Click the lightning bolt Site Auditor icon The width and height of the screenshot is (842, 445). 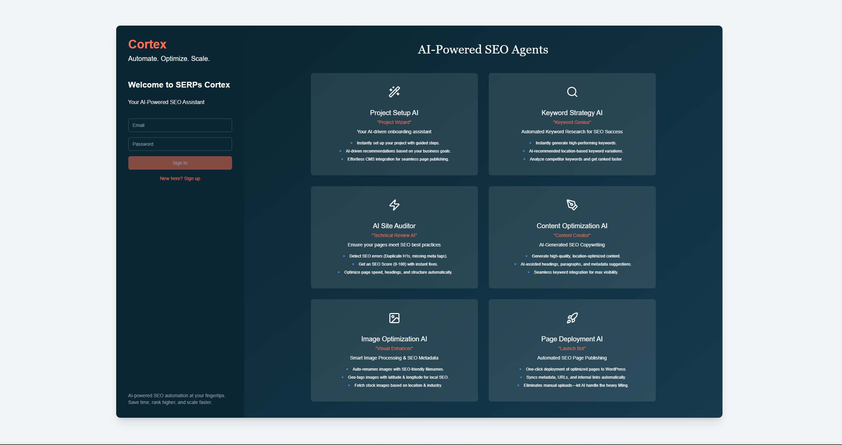tap(394, 205)
